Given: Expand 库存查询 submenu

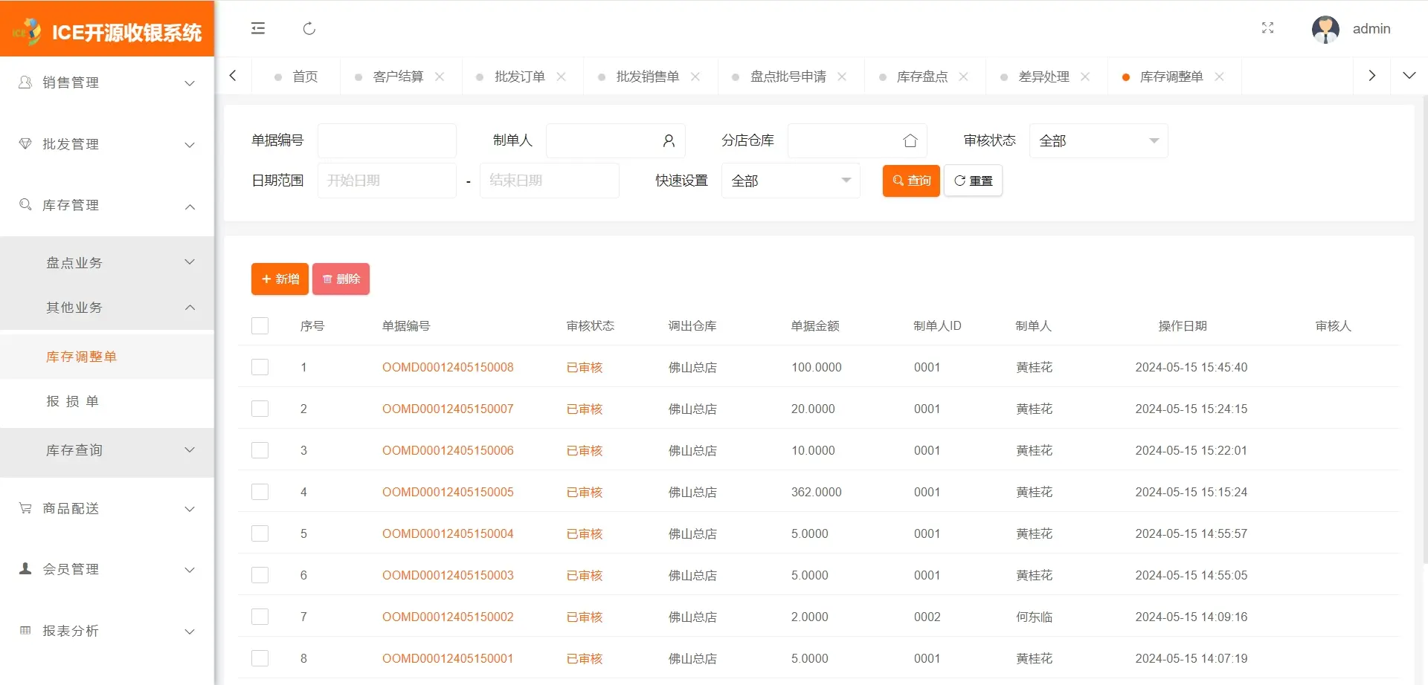Looking at the screenshot, I should click(107, 450).
